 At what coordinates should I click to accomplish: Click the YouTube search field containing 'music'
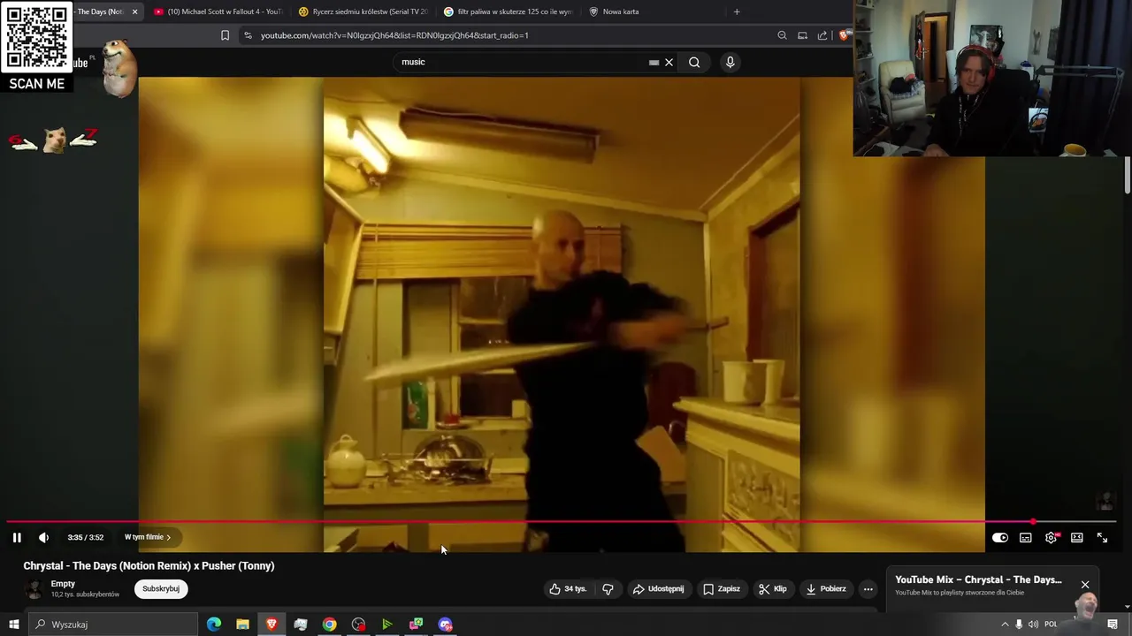522,62
